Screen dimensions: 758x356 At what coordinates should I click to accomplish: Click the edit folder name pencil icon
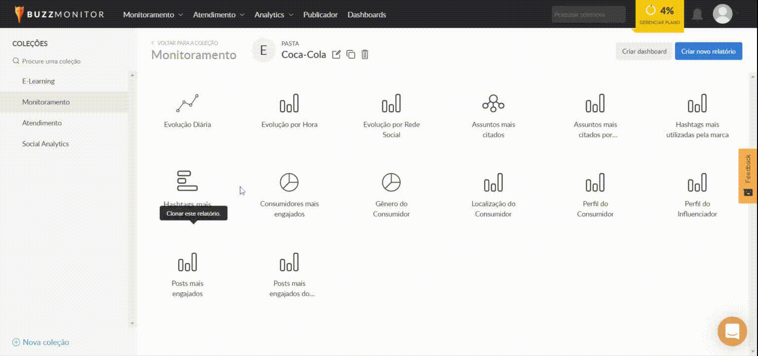pos(337,55)
